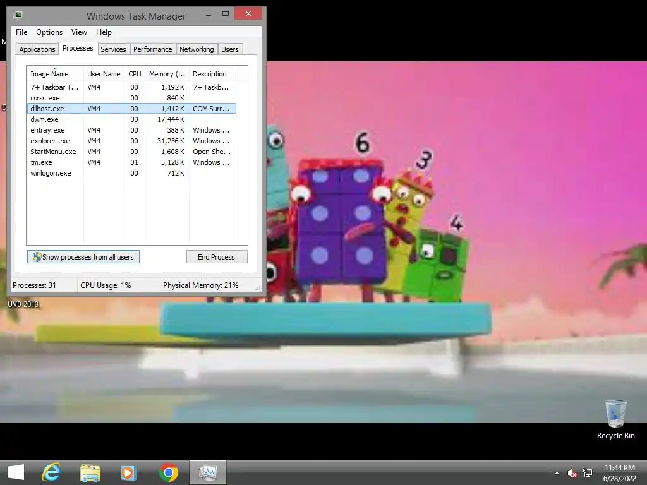Screen dimensions: 647x485
Task: Select the Recycle Bin desktop icon
Action: [615, 419]
